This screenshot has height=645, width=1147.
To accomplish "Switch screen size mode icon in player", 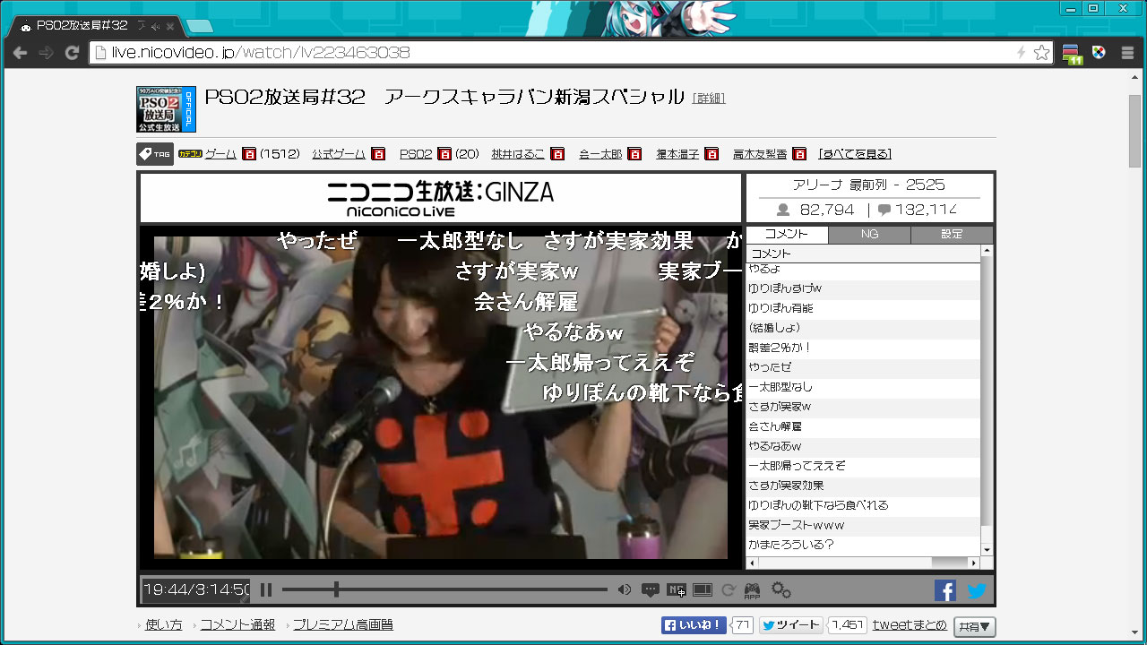I will point(703,589).
